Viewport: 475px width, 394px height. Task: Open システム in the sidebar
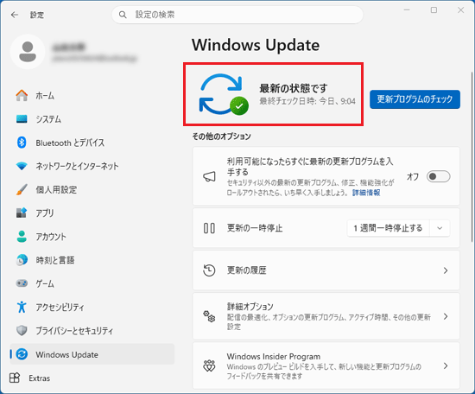click(92, 119)
